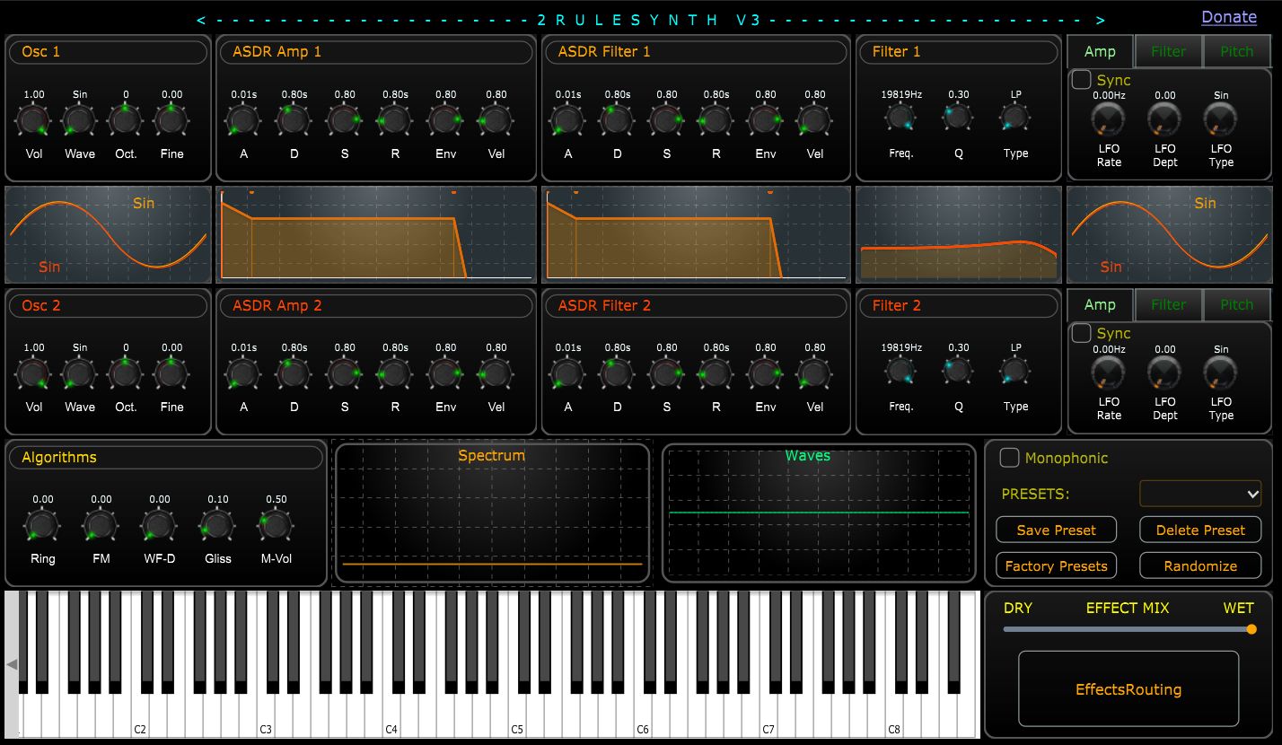
Task: Enable the bottom LFO Sync checkbox
Action: (1083, 333)
